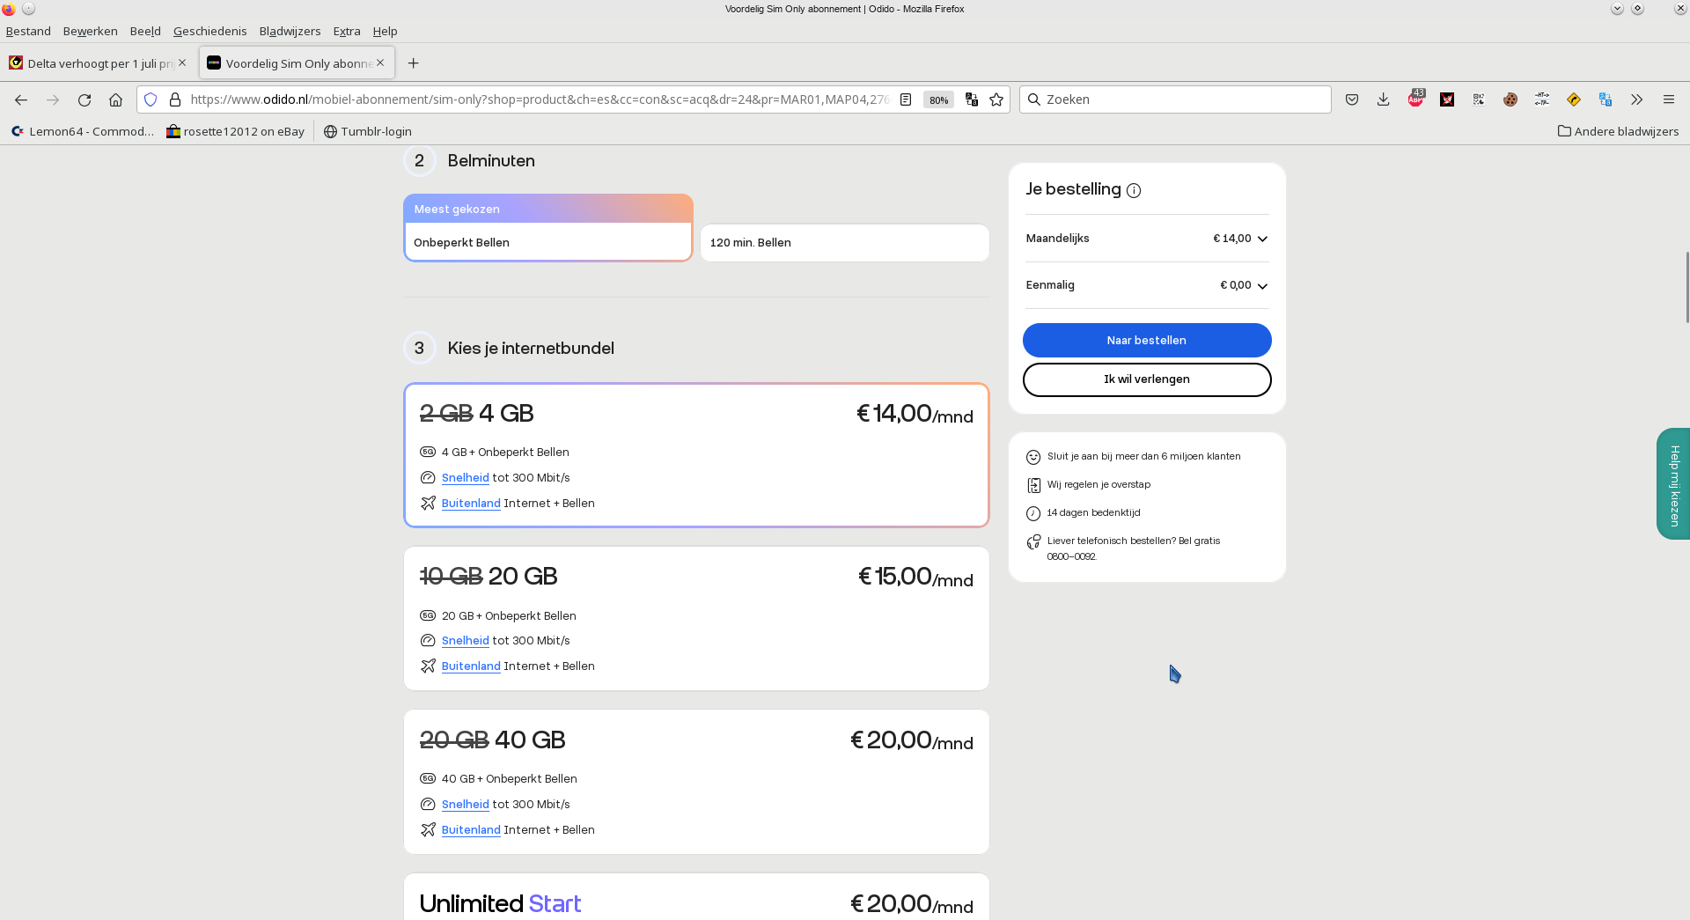Open Lemon64 bookmark

(82, 131)
